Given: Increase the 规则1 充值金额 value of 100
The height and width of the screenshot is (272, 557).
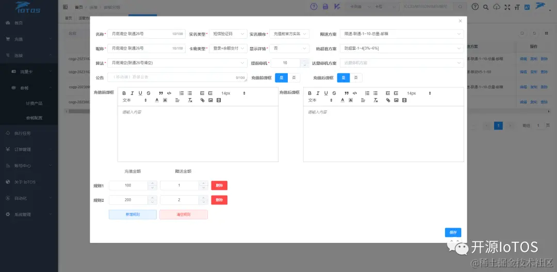Looking at the screenshot, I should [152, 183].
